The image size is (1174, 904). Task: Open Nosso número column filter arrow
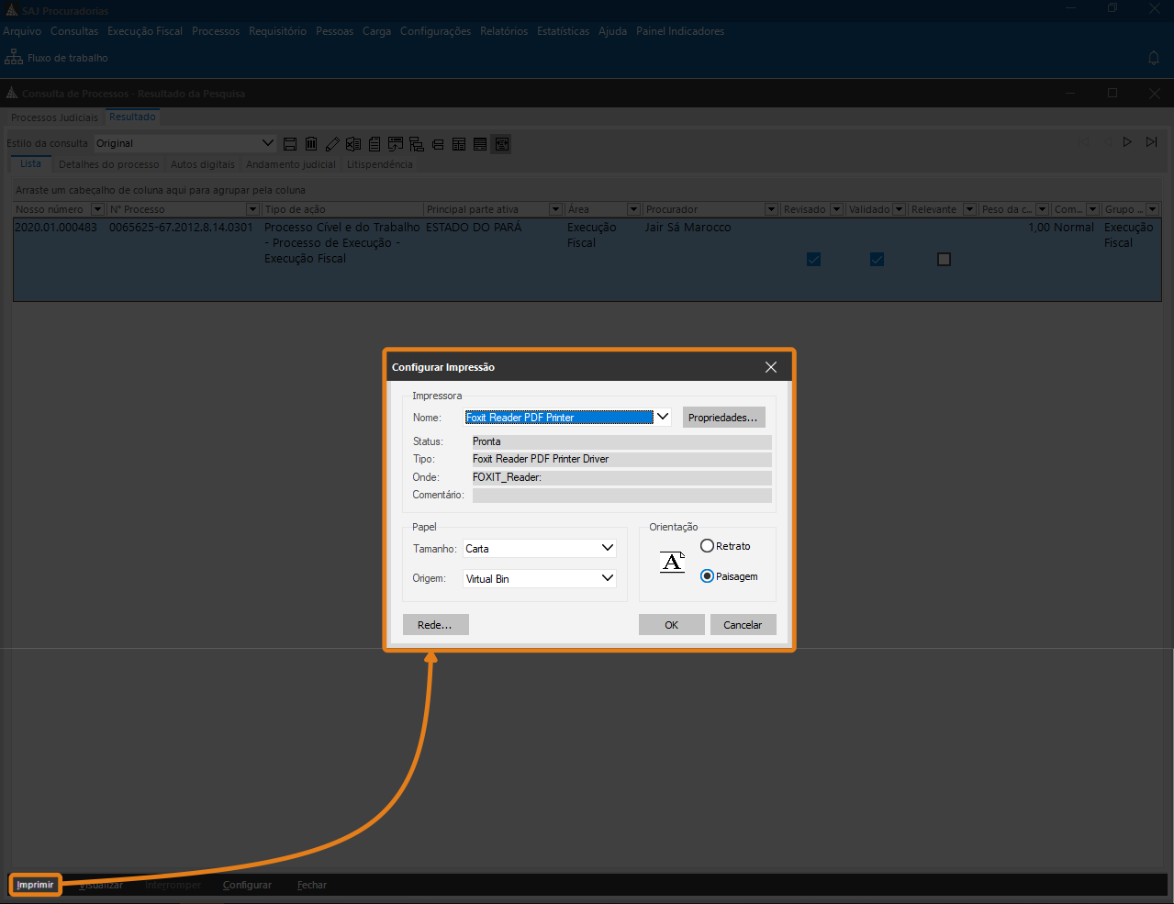(x=97, y=209)
